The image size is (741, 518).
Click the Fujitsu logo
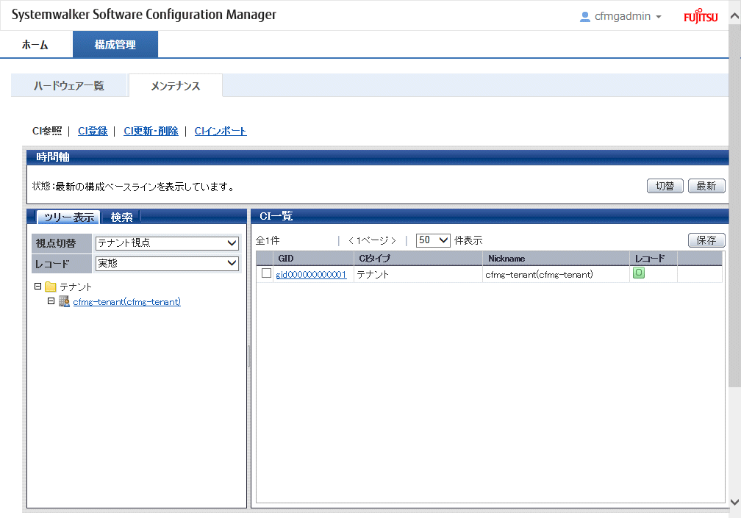click(x=701, y=16)
